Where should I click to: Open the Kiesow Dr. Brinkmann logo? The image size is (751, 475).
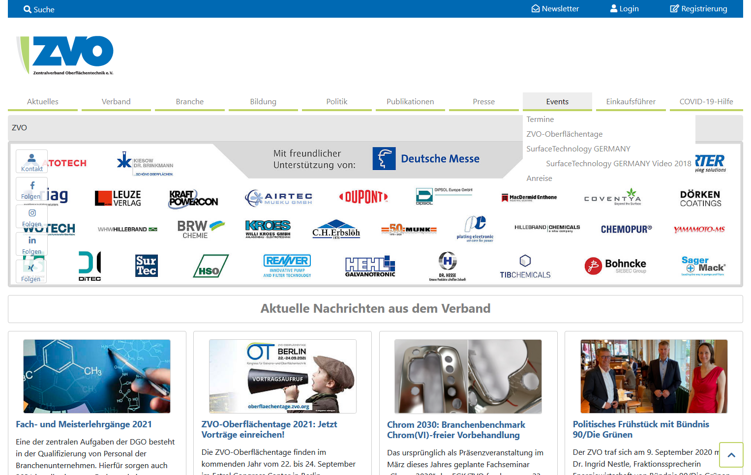click(x=145, y=163)
